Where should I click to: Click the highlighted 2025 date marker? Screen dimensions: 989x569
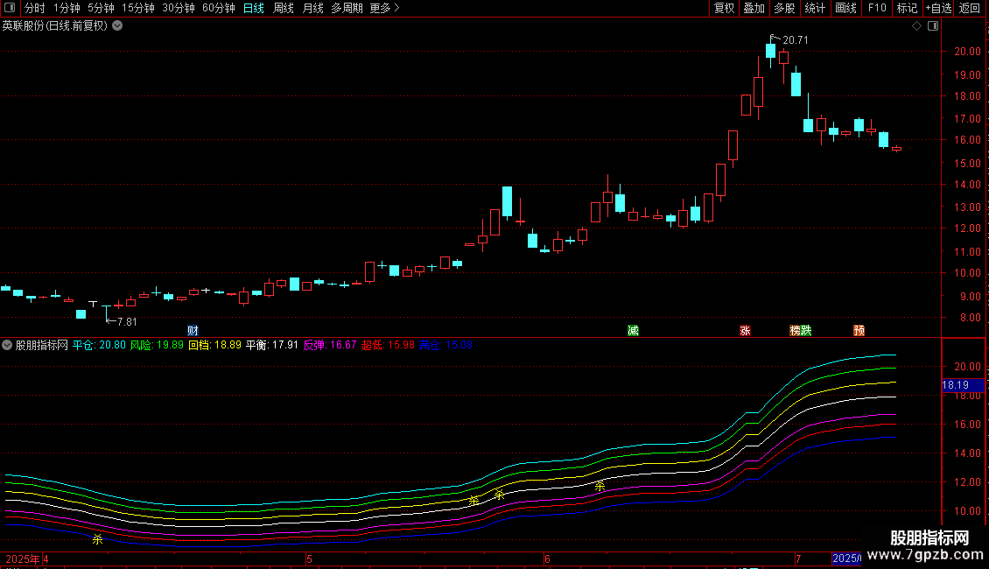click(x=846, y=558)
